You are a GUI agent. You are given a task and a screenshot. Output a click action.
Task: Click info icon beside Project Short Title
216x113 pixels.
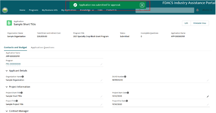point(21,93)
